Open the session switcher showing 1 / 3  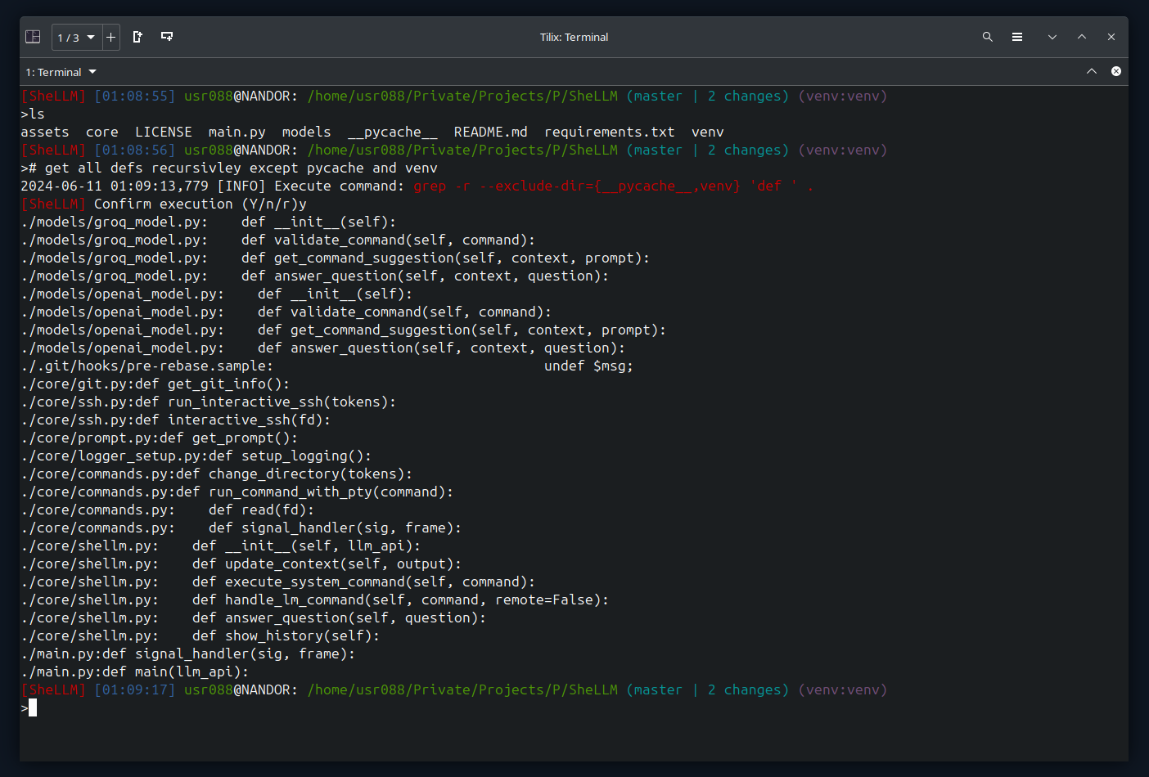(76, 38)
